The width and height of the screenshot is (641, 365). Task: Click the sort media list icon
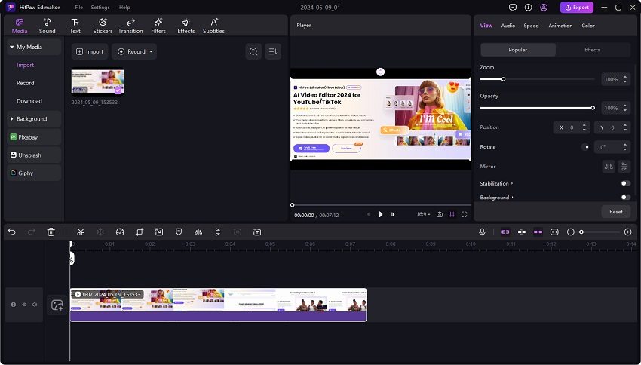[273, 51]
